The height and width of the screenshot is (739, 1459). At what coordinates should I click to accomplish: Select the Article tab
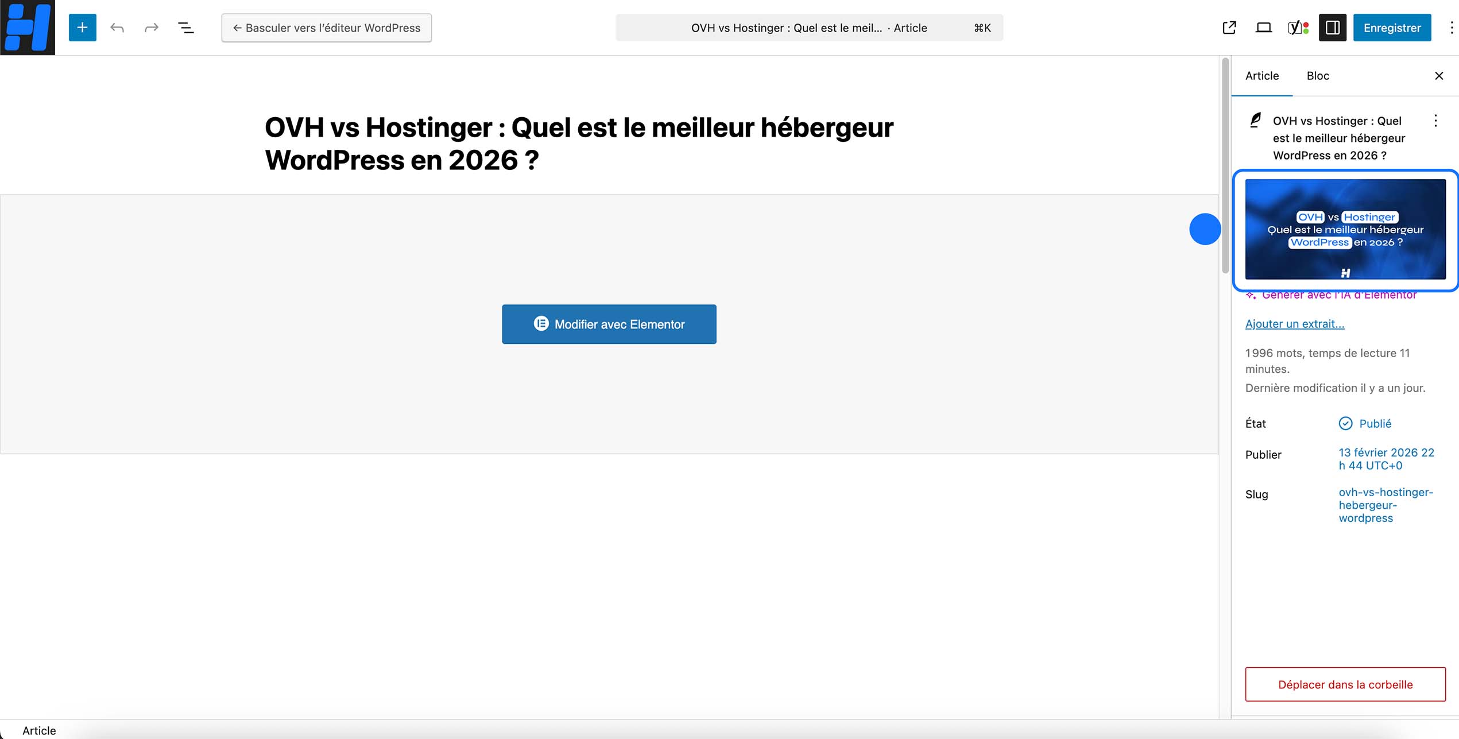point(1262,75)
